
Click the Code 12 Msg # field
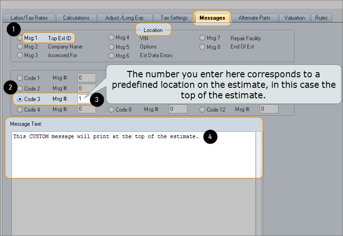(269, 109)
